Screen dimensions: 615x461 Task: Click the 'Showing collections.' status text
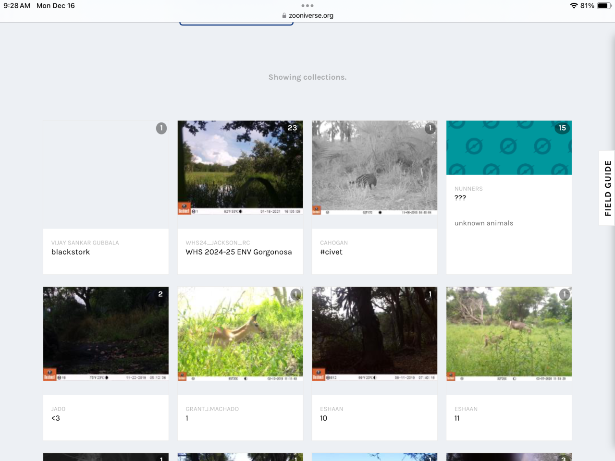pyautogui.click(x=307, y=77)
